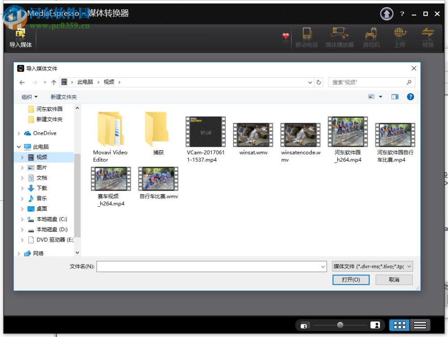Open the file type dropdown showing 媒体文件
The height and width of the screenshot is (337, 448).
pyautogui.click(x=372, y=266)
